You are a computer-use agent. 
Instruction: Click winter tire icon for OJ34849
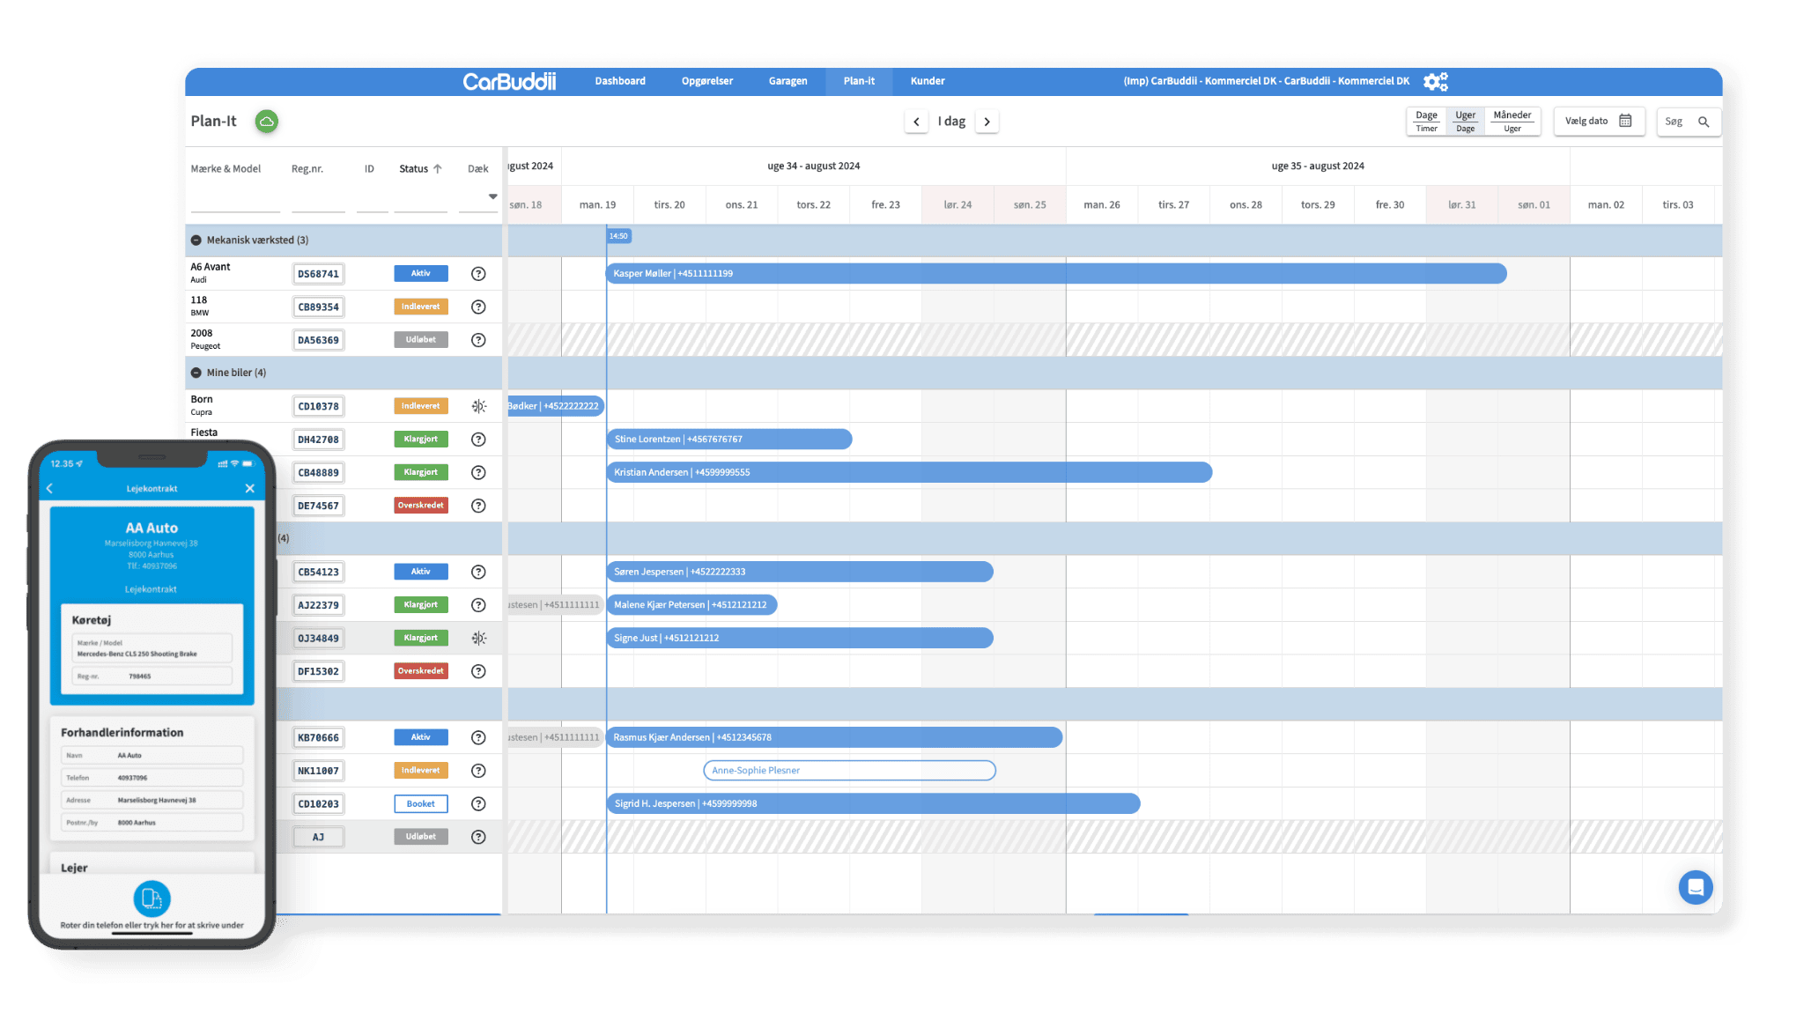point(478,638)
